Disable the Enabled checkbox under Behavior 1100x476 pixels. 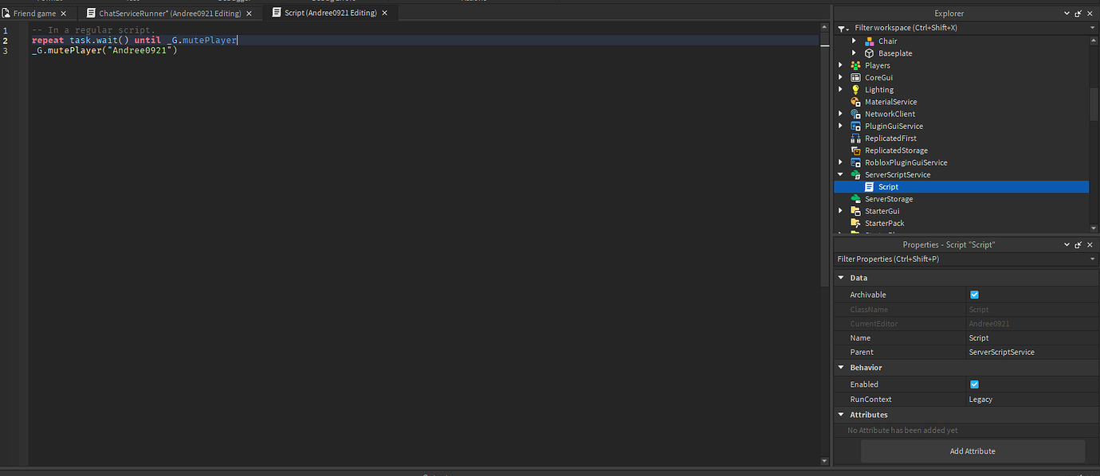974,384
